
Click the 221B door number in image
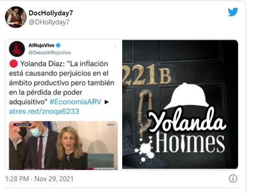pyautogui.click(x=147, y=75)
